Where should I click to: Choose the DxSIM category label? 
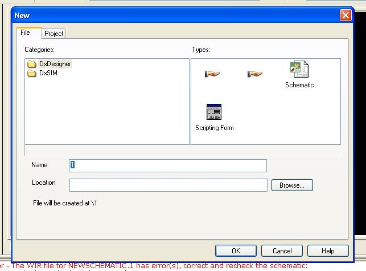(48, 73)
